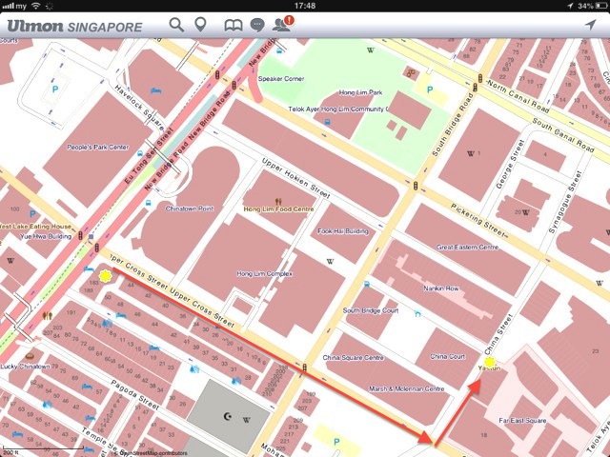
Task: Open the guide book icon
Action: 234,26
